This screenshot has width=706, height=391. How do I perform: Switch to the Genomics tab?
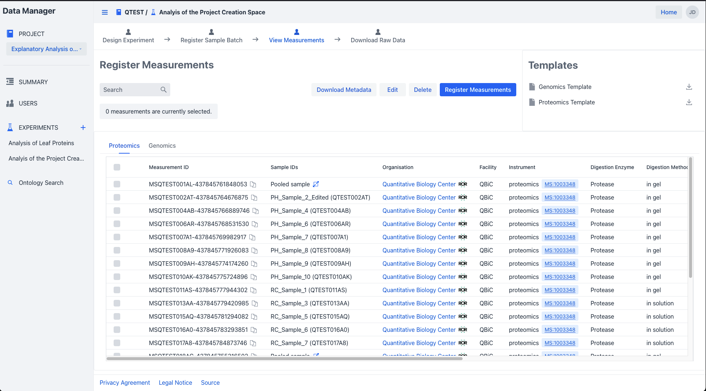162,146
